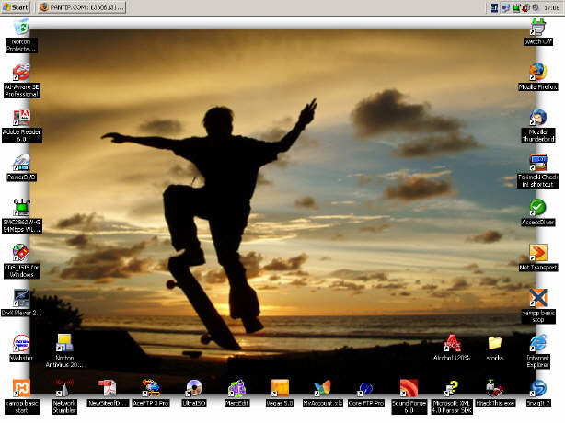Select the Tokineki Check ini shortcut

point(538,171)
